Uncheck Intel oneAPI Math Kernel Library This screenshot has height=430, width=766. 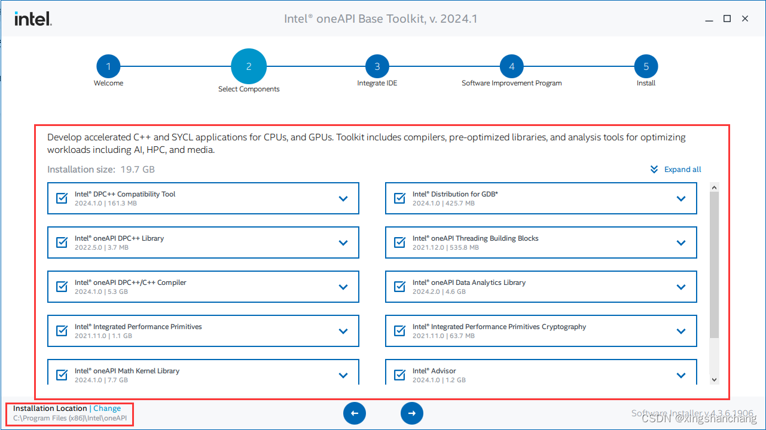point(62,375)
